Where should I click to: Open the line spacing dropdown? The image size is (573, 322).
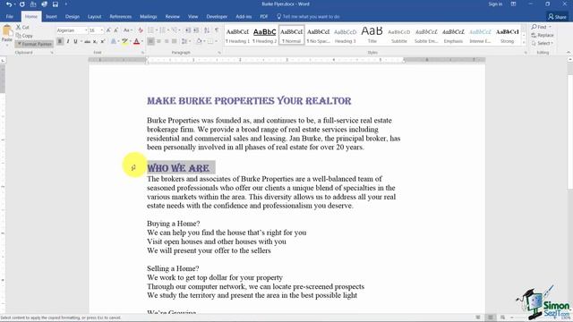[x=185, y=42]
